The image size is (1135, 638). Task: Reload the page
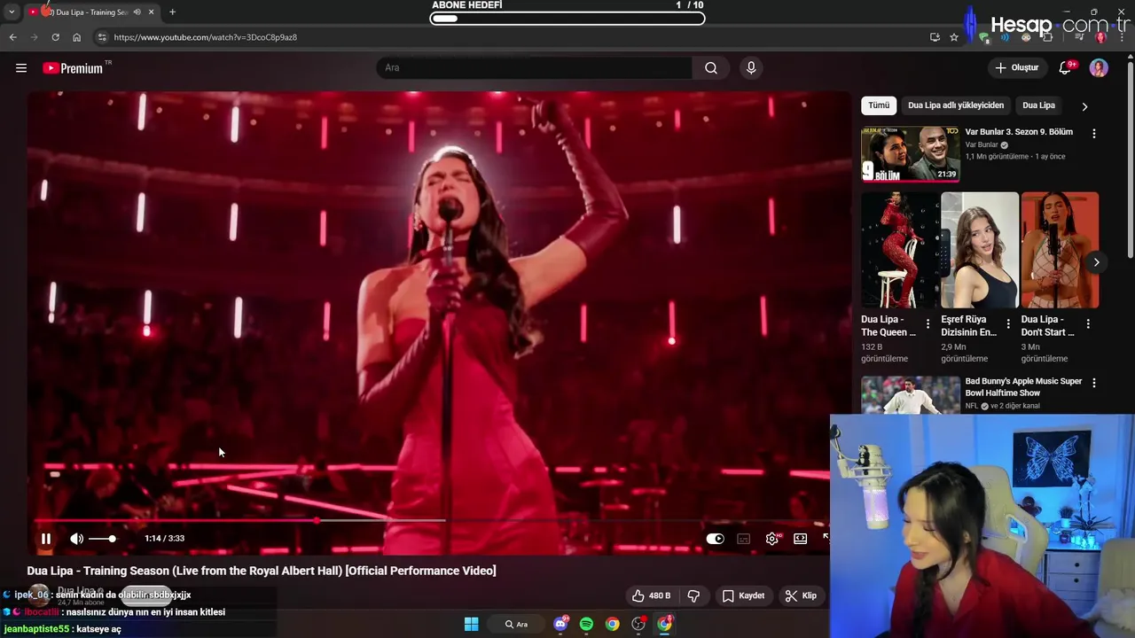pos(55,37)
